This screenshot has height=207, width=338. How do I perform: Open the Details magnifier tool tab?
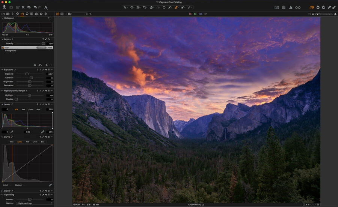(x=27, y=14)
